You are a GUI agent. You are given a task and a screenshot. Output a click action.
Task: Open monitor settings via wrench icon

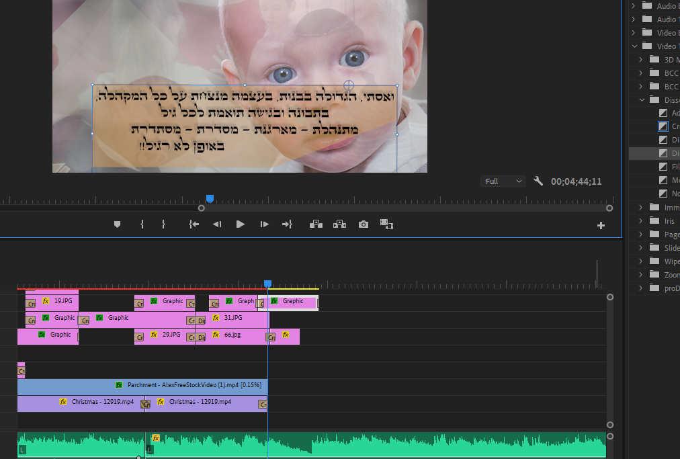(x=538, y=181)
